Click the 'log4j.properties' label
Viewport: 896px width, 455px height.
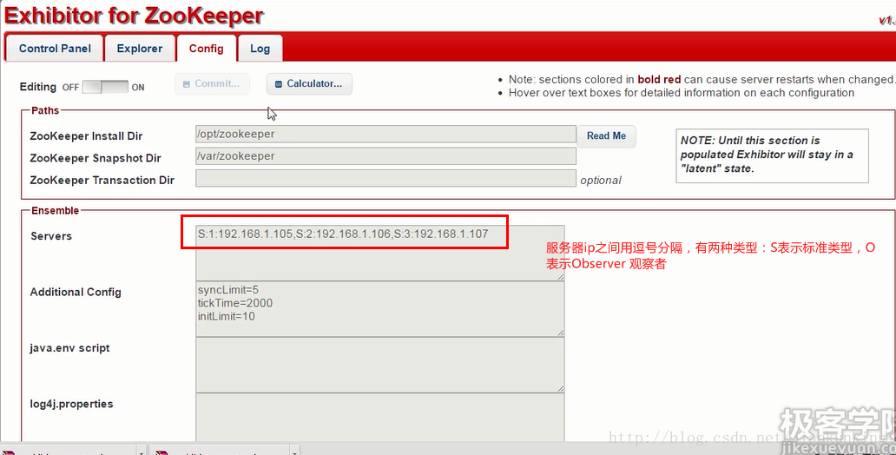71,404
